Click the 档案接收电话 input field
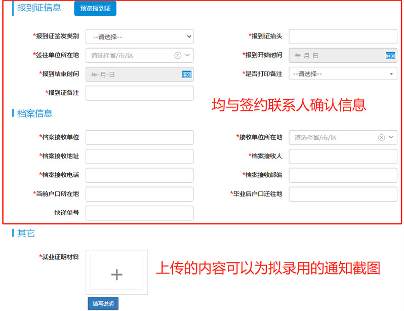 click(139, 175)
